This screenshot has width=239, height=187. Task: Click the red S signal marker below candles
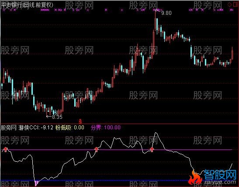(x=80, y=121)
